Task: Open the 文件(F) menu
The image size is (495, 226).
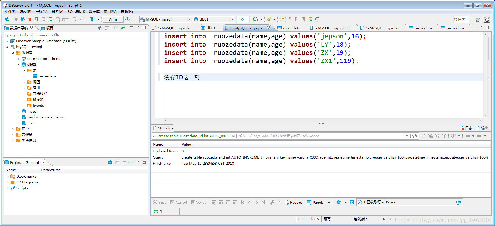Action: pos(10,12)
